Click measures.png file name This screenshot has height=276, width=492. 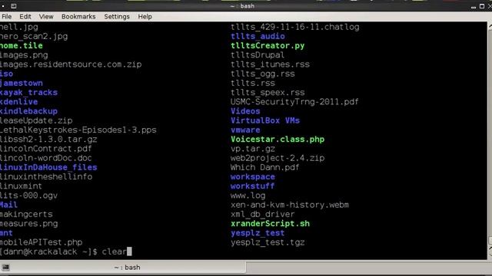tap(29, 224)
